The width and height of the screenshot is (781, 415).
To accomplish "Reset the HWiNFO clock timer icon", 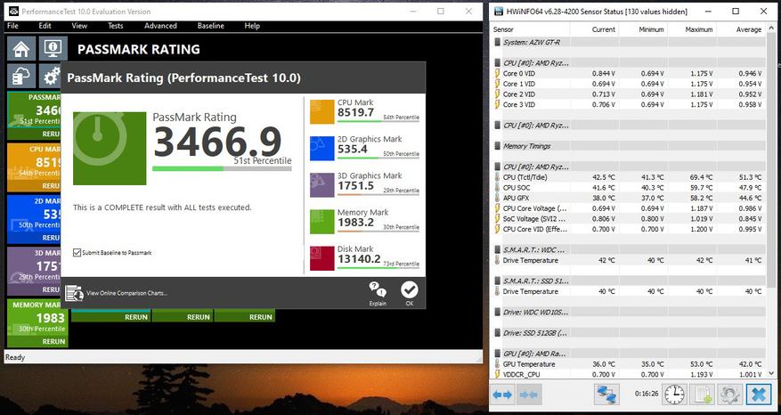I will click(674, 395).
